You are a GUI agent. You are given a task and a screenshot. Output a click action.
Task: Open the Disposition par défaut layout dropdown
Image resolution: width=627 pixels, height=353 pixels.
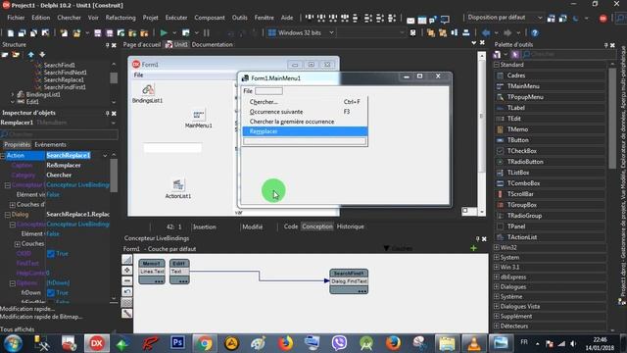coord(540,18)
